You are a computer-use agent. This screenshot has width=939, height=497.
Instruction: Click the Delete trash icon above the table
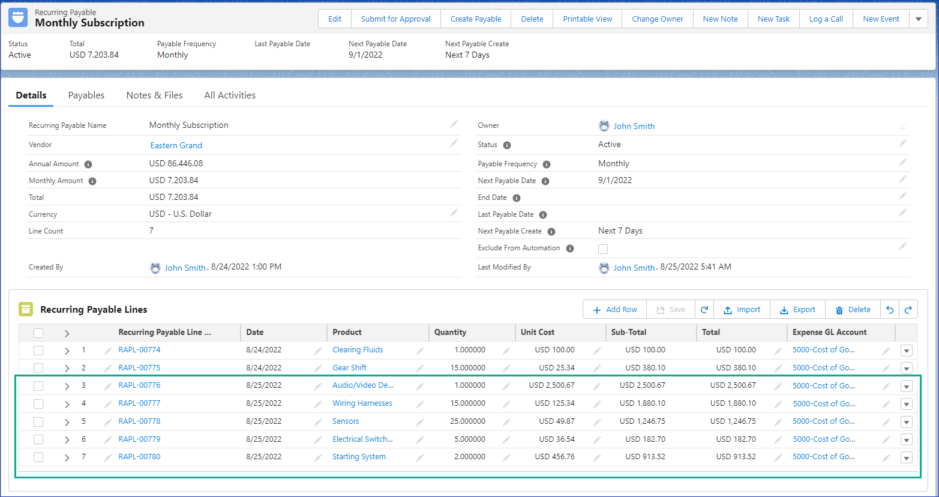click(x=839, y=309)
